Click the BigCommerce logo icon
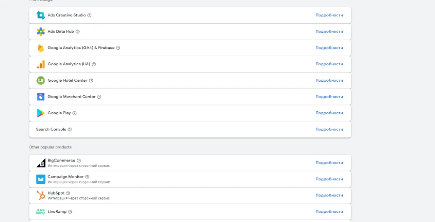 [x=40, y=163]
